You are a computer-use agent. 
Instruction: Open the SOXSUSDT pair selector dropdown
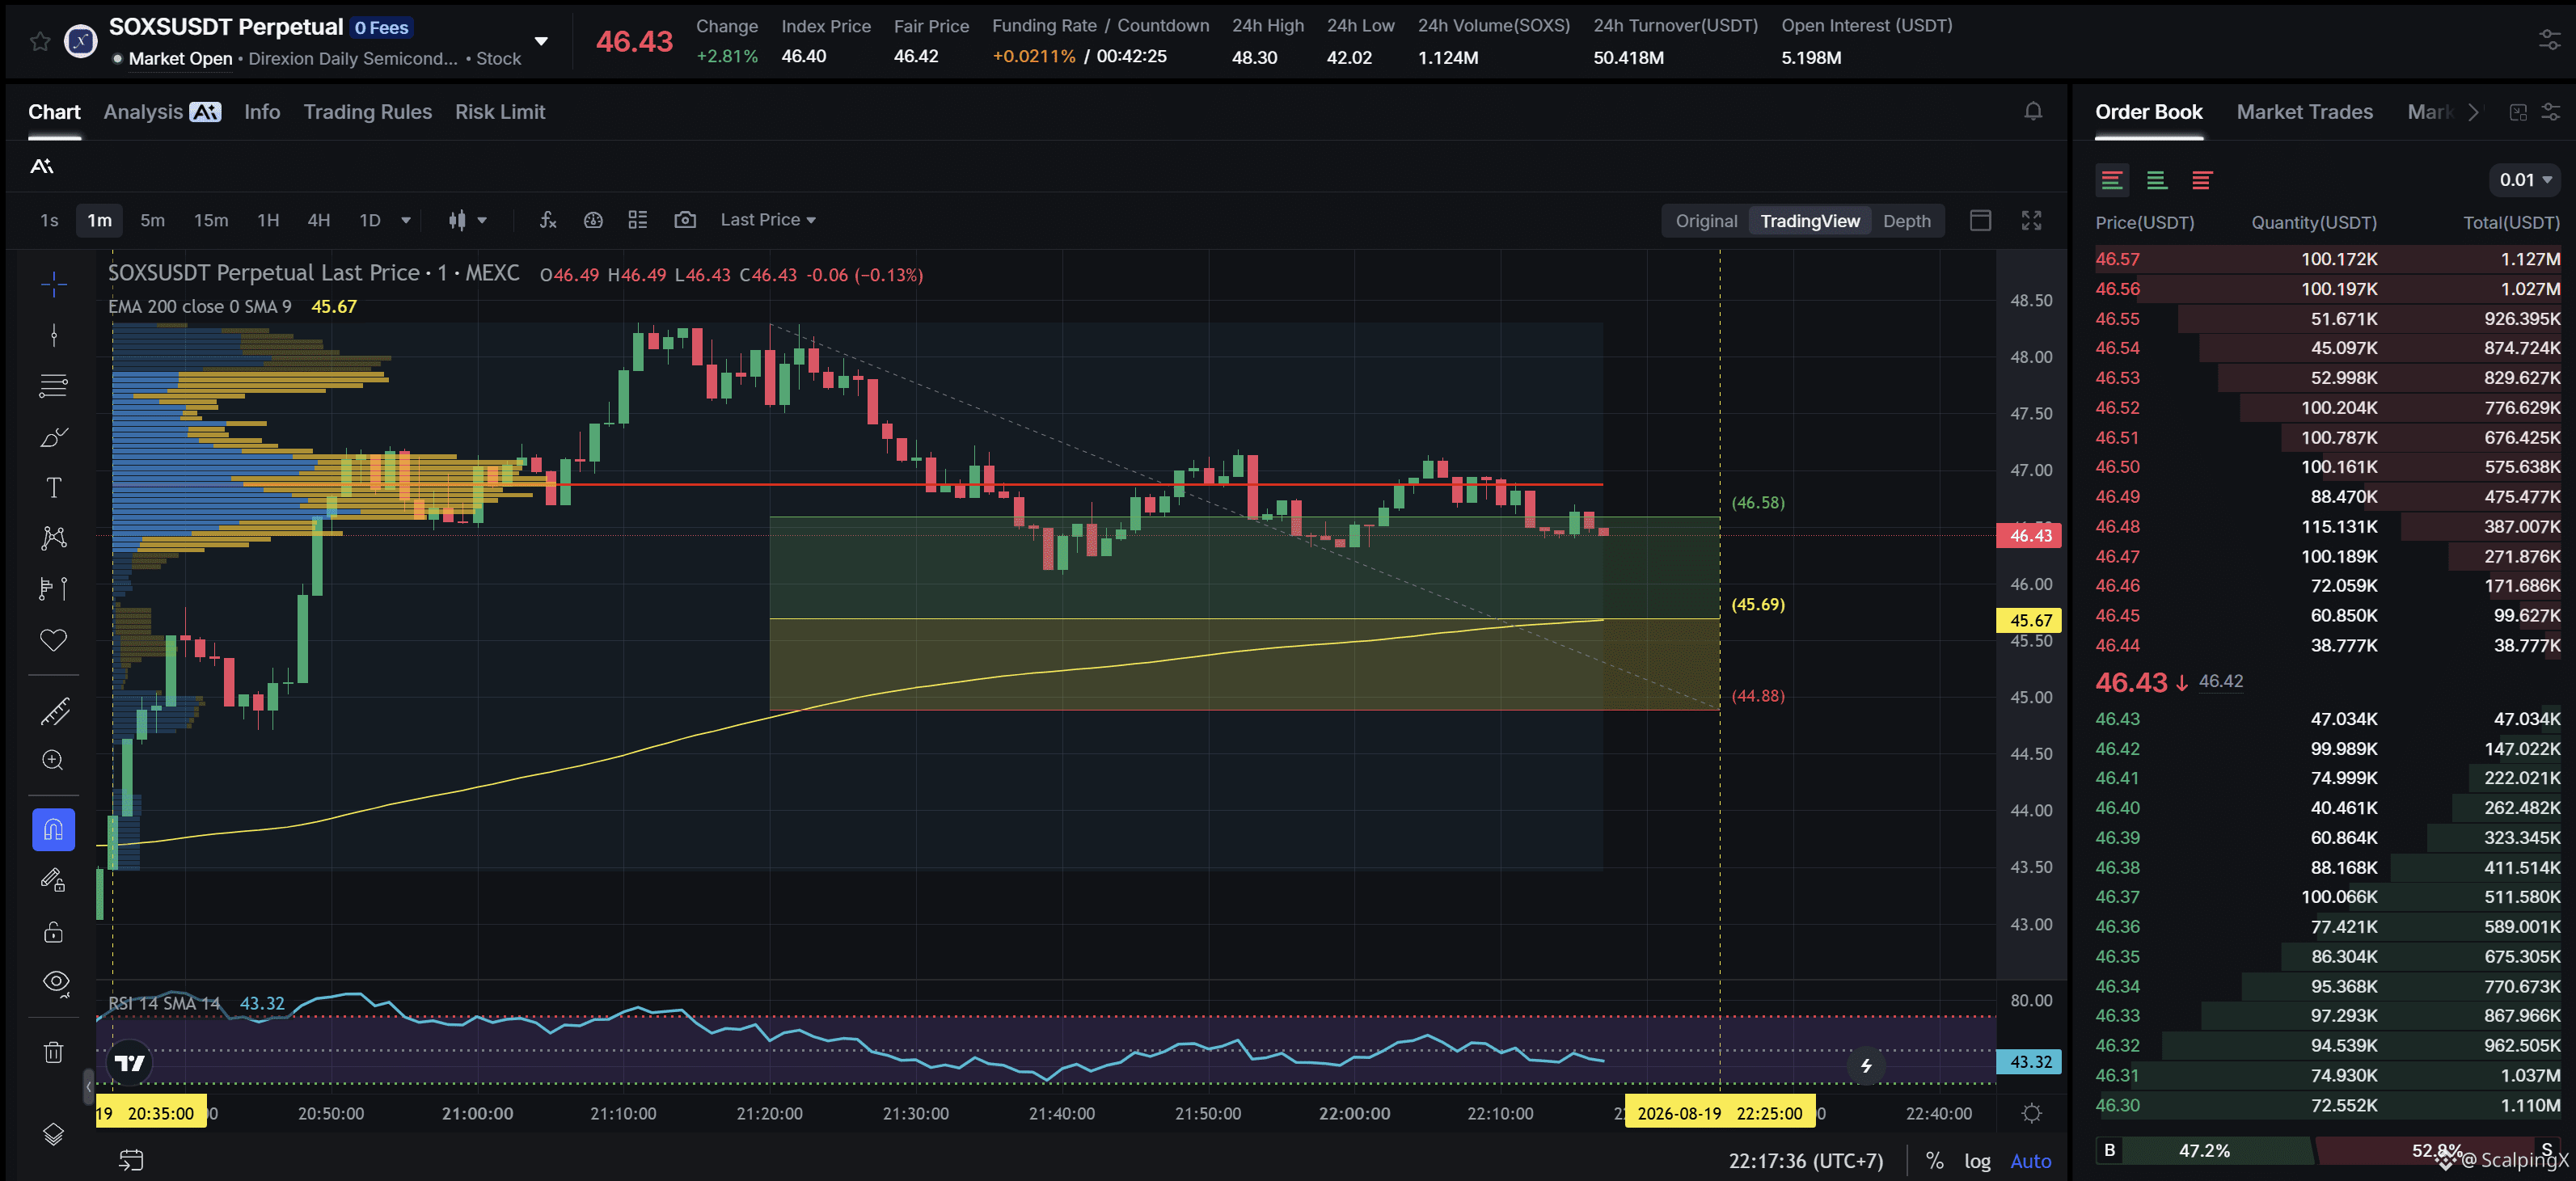click(x=541, y=41)
